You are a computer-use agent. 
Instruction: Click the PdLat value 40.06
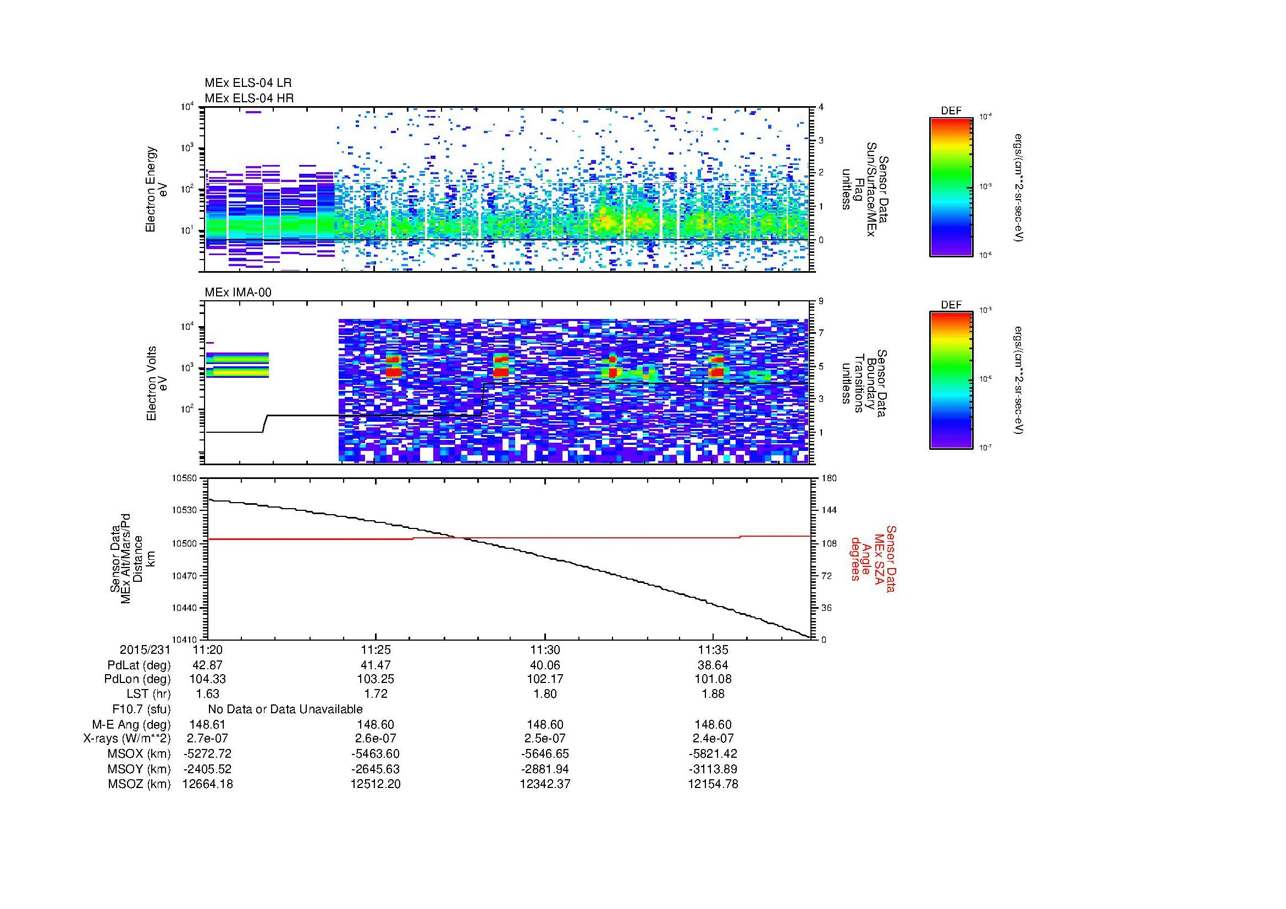coord(545,665)
